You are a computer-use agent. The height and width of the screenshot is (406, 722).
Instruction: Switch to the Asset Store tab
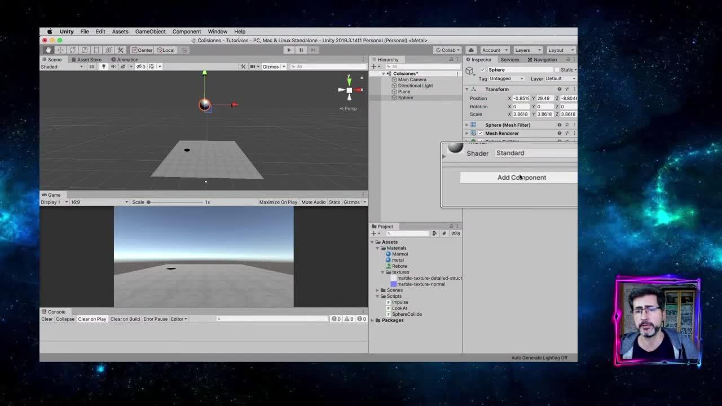coord(89,60)
